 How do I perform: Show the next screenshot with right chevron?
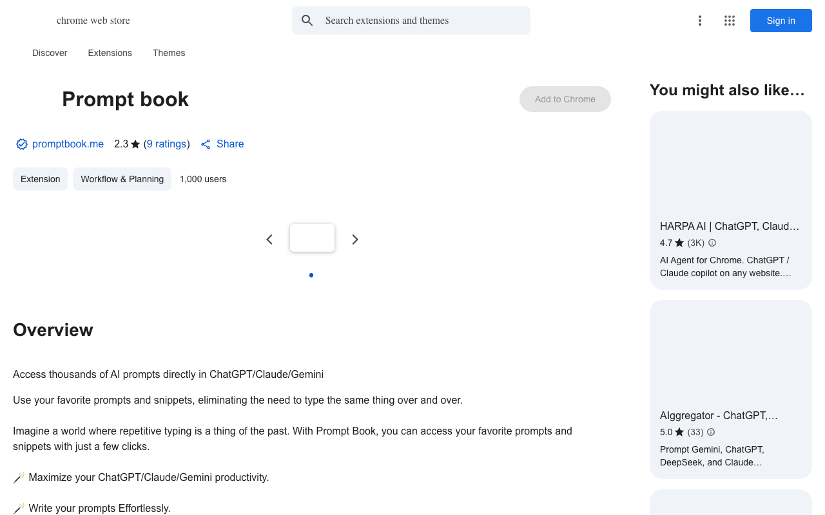354,239
